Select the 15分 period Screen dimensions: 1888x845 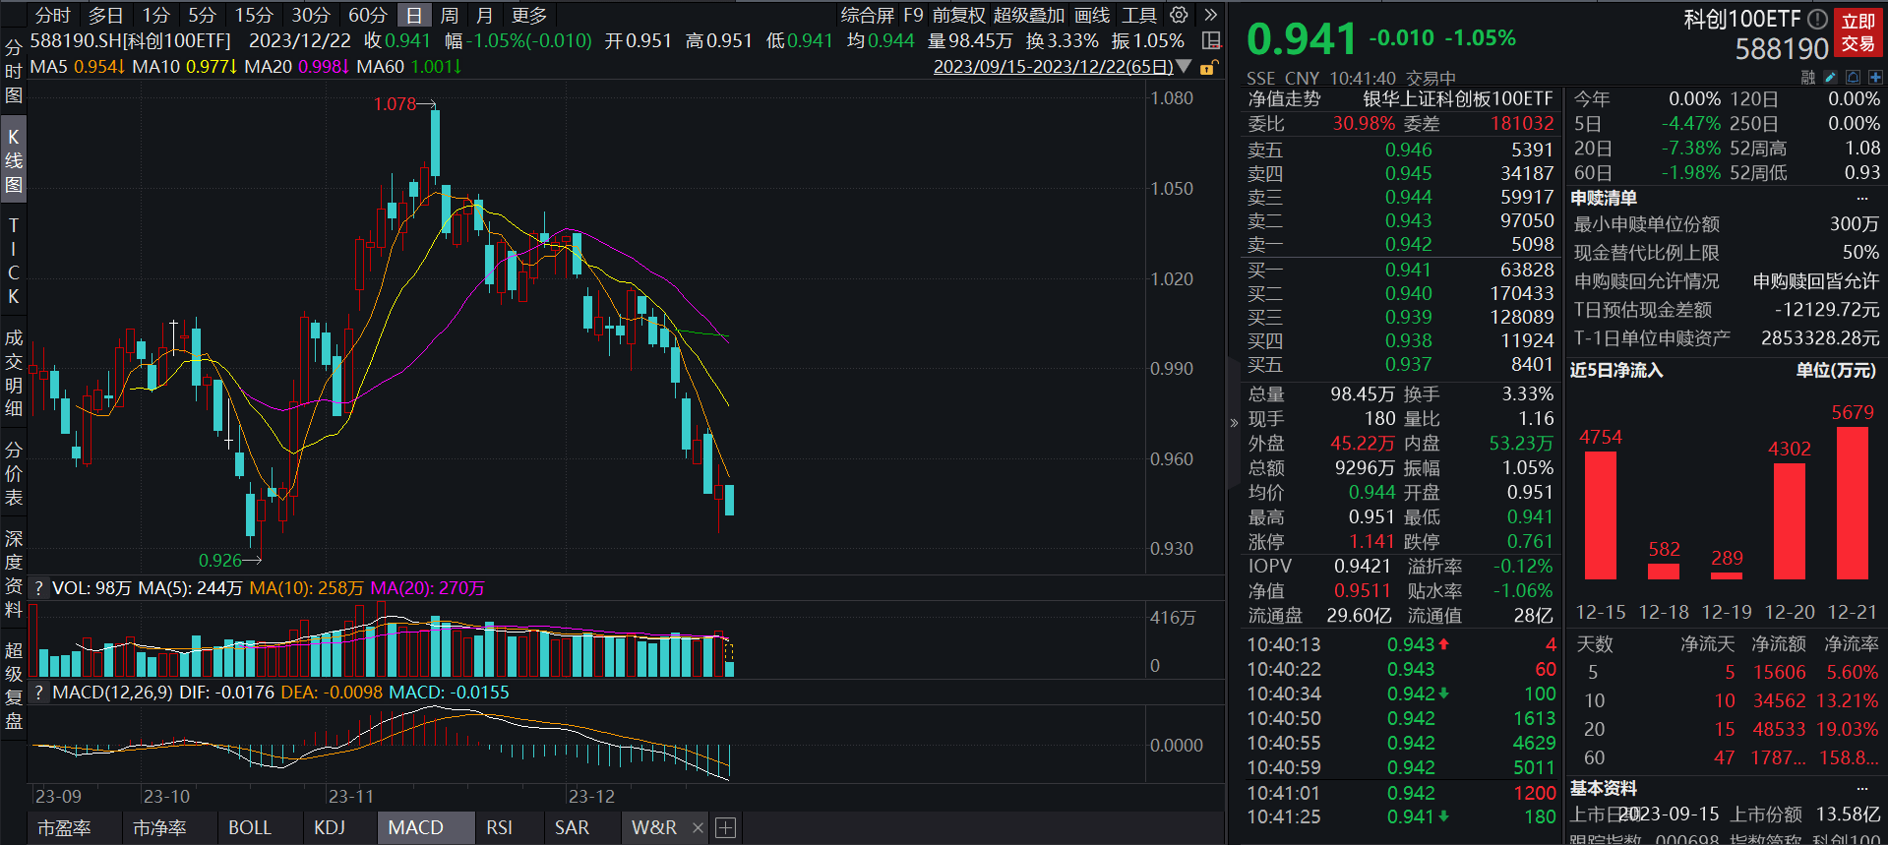tap(254, 15)
